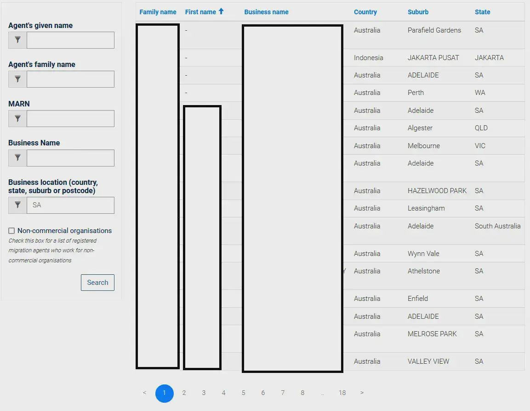Sort by State column header

(x=482, y=12)
